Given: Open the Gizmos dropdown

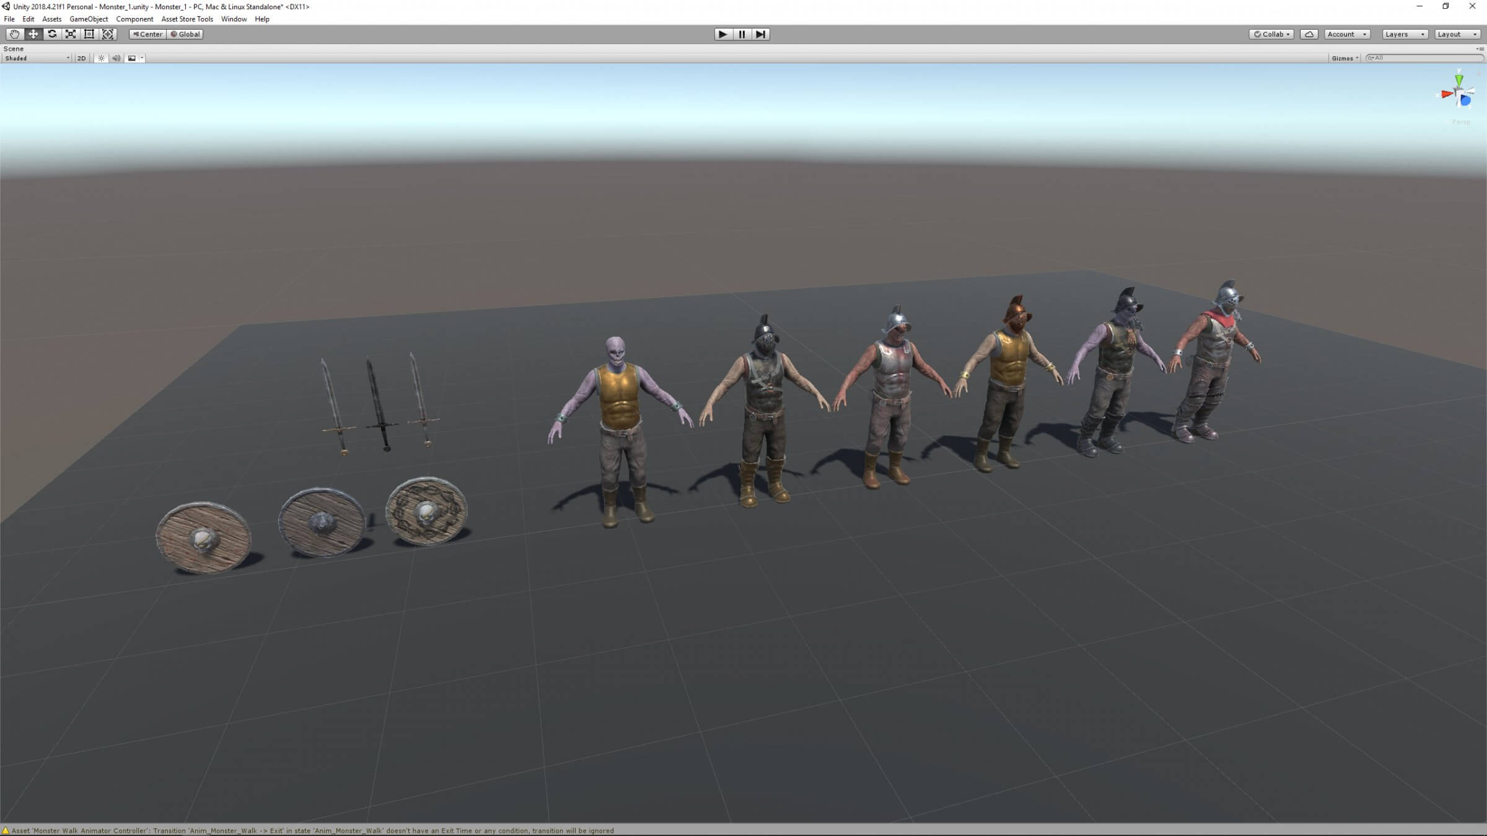Looking at the screenshot, I should (x=1344, y=58).
